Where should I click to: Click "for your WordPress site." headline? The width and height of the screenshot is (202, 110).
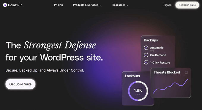tap(54, 57)
